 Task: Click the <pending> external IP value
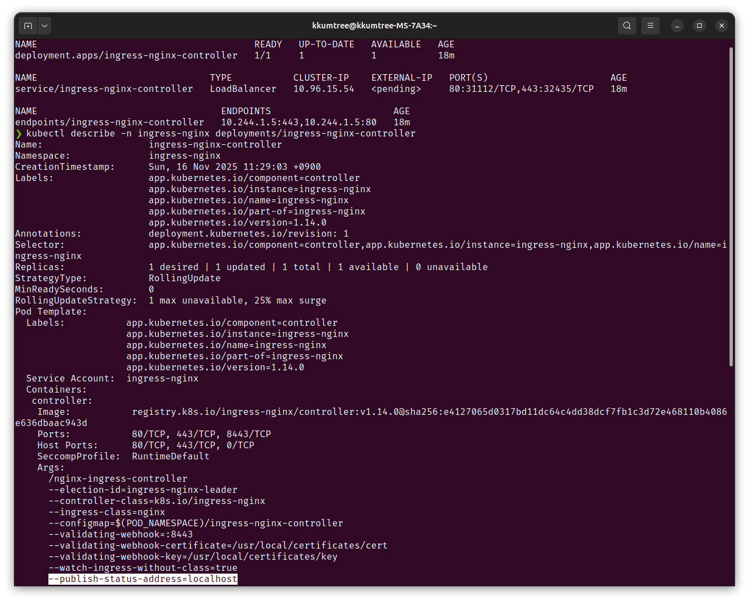point(396,89)
